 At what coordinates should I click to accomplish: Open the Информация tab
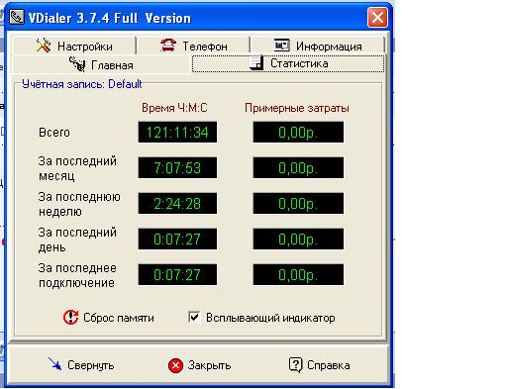(318, 46)
